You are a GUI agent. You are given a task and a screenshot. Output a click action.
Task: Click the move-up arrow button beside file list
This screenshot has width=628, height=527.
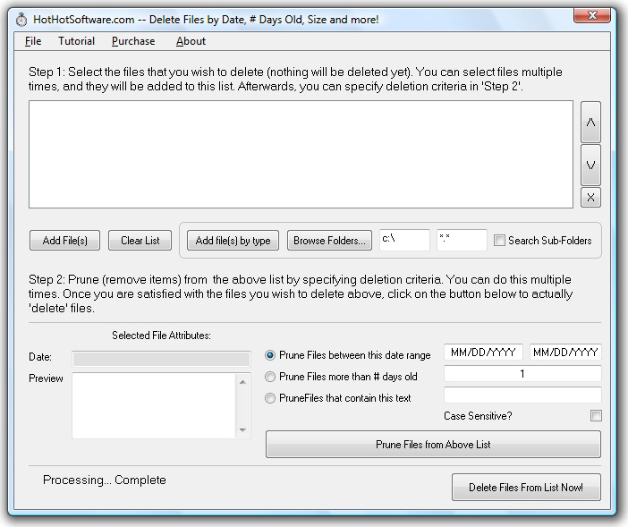pos(590,122)
